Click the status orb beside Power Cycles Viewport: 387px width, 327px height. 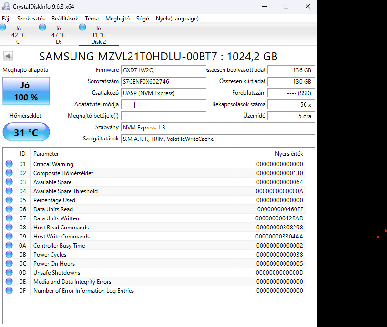pos(9,254)
